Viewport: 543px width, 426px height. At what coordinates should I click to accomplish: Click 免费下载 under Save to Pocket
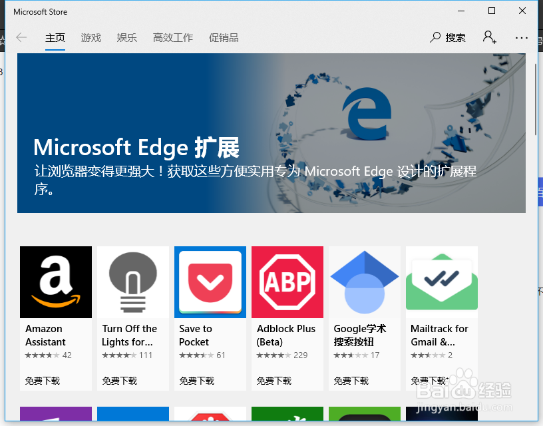click(x=197, y=381)
